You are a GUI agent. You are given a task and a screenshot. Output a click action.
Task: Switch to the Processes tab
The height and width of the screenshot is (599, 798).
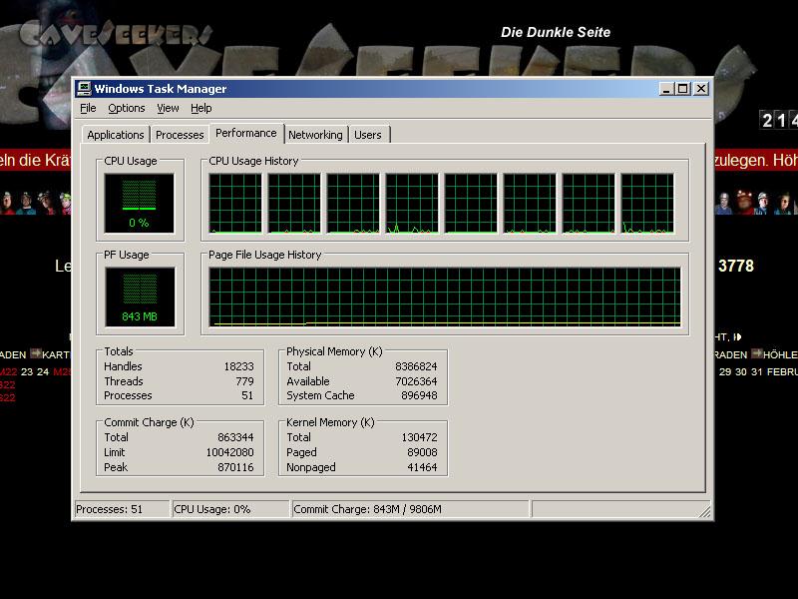[180, 135]
